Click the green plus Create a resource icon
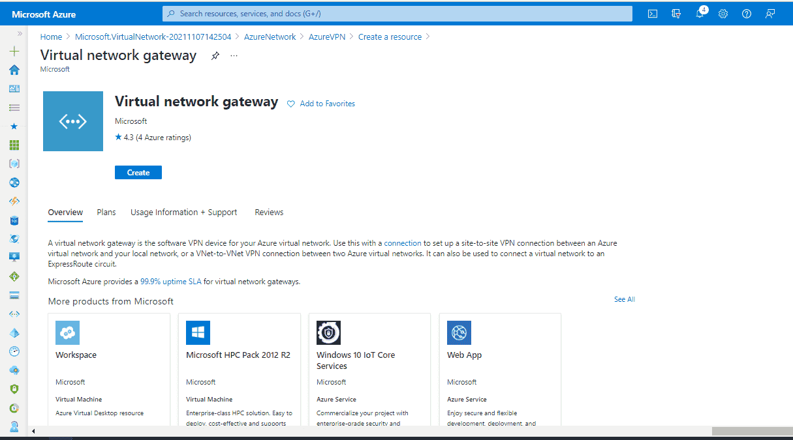This screenshot has width=793, height=440. [14, 51]
